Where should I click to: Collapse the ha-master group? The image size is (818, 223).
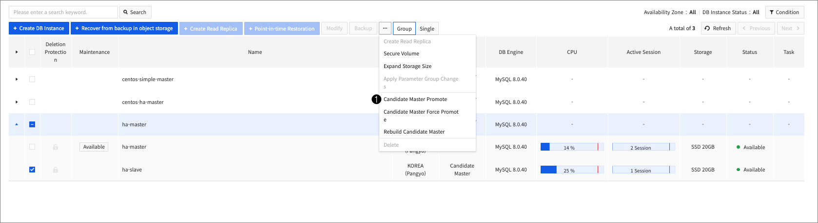17,124
